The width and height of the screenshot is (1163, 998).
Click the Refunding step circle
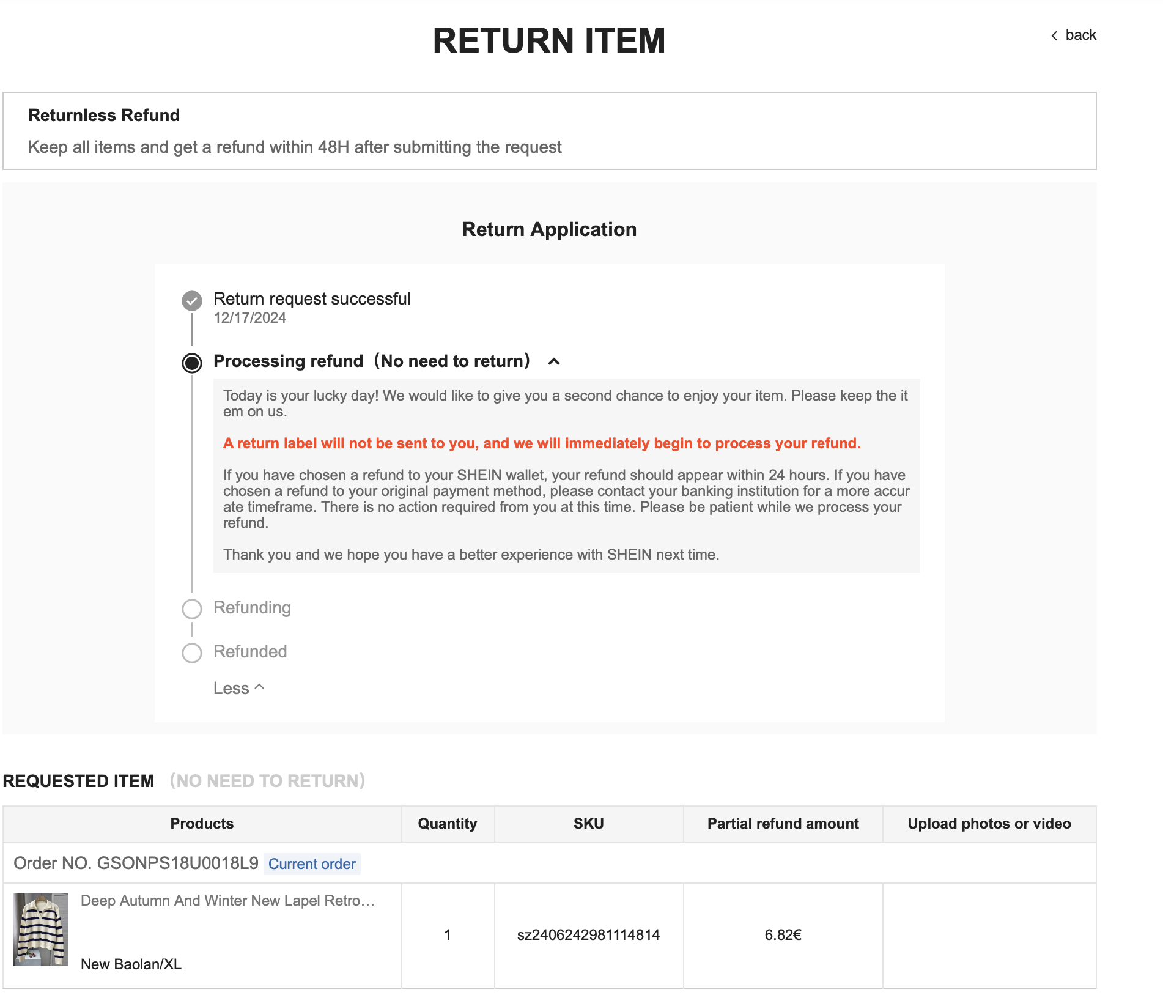pos(192,609)
